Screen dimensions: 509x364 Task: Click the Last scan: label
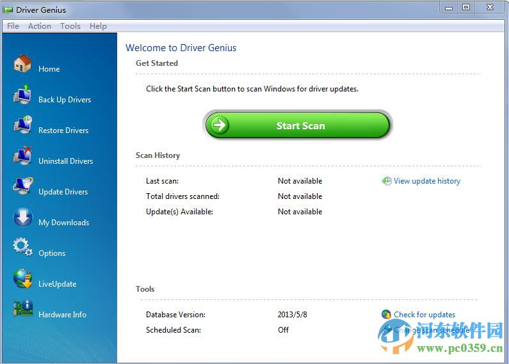coord(162,180)
